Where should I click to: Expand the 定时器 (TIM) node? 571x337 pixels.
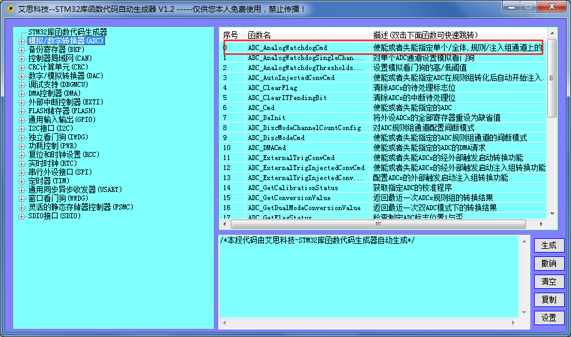coord(21,181)
